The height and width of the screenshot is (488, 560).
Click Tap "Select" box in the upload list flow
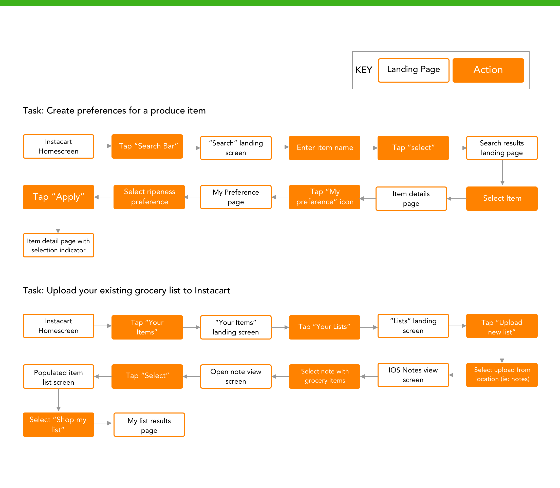click(x=147, y=376)
